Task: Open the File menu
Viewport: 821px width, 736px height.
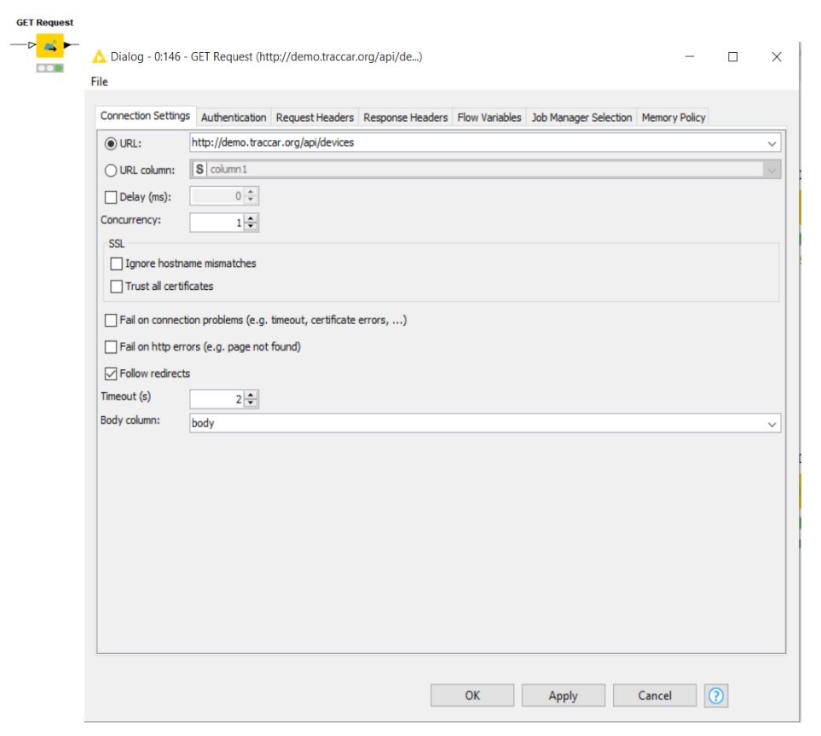Action: coord(99,82)
